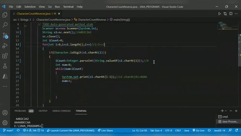The height and width of the screenshot is (136, 241).
Task: Open the Explorer view in activity bar
Action: 5,15
